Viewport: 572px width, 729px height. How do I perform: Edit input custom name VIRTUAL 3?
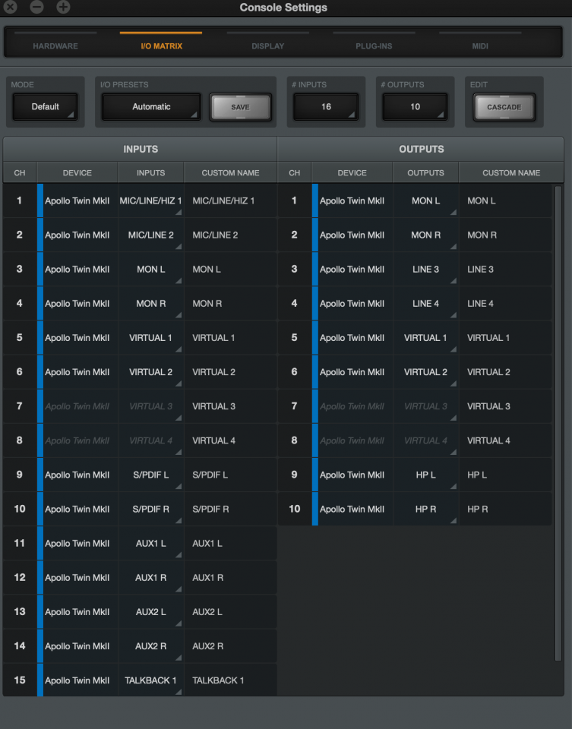231,406
